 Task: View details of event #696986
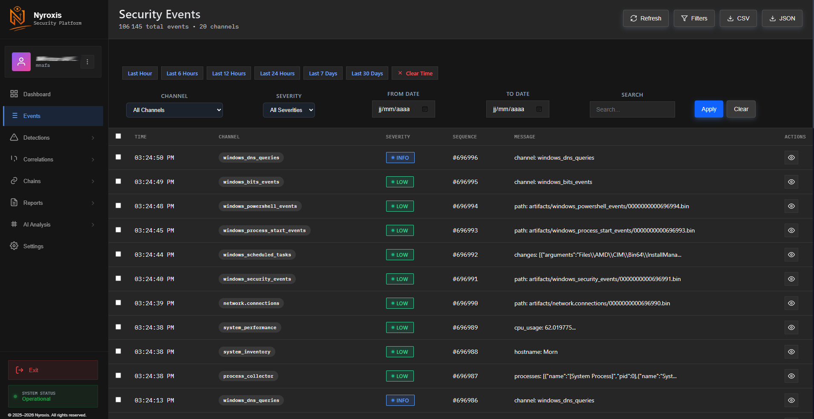point(791,400)
